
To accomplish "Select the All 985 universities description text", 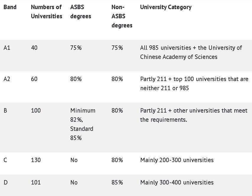I will [191, 52].
